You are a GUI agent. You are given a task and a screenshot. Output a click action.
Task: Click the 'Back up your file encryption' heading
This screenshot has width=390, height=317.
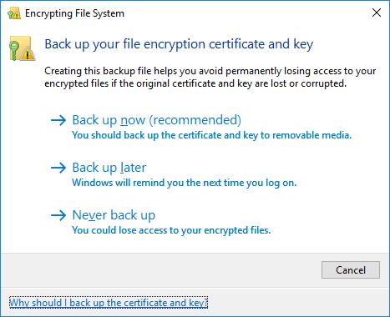[179, 44]
